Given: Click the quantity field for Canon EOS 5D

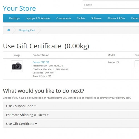Looking at the screenshot, I should click(x=137, y=64).
